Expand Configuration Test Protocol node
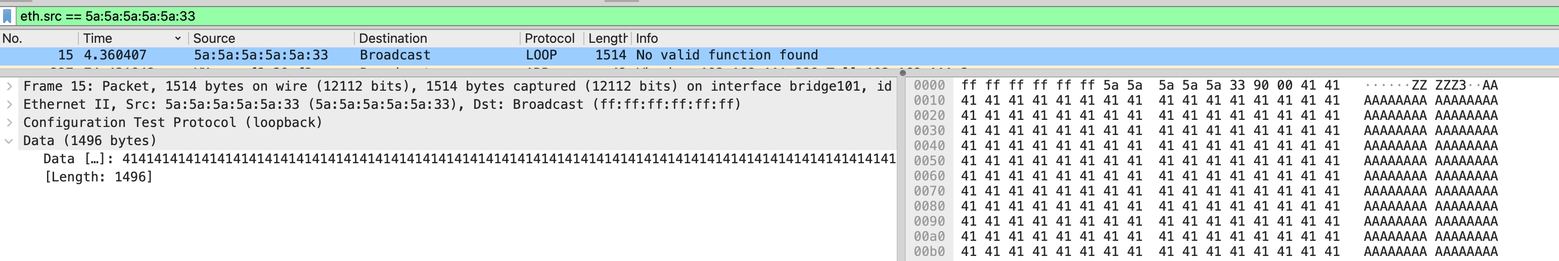1559x261 pixels. tap(9, 123)
